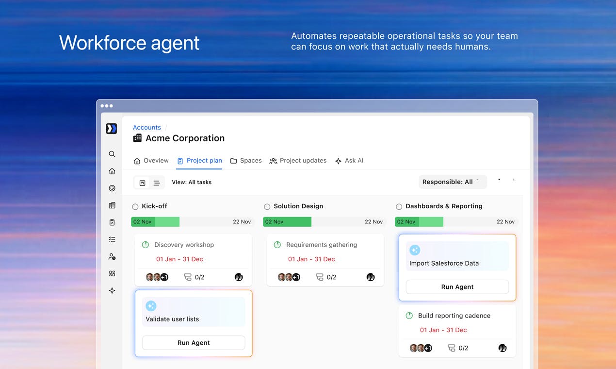
Task: Toggle the Kick-off phase circle
Action: 135,207
